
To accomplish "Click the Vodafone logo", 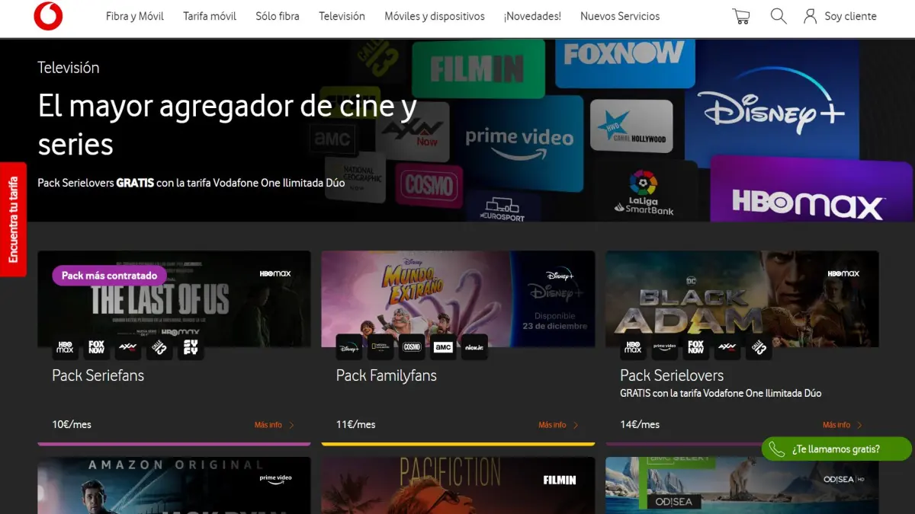I will click(48, 16).
